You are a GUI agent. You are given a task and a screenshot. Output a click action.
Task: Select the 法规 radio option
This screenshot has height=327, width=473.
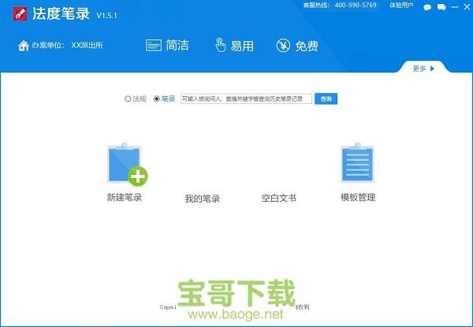tap(128, 98)
